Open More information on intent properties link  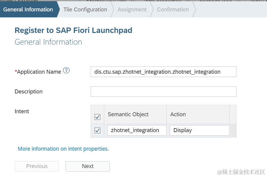[63, 149]
